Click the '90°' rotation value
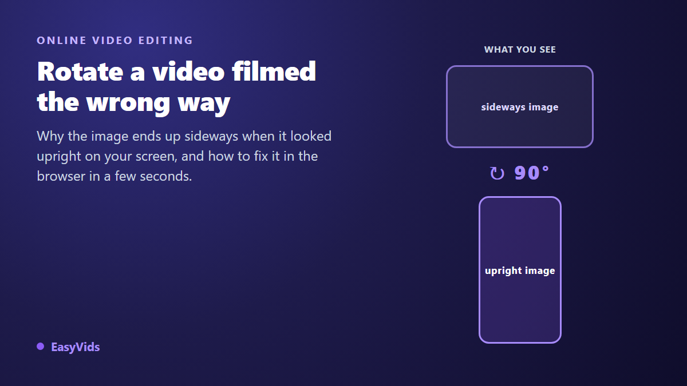 point(532,173)
